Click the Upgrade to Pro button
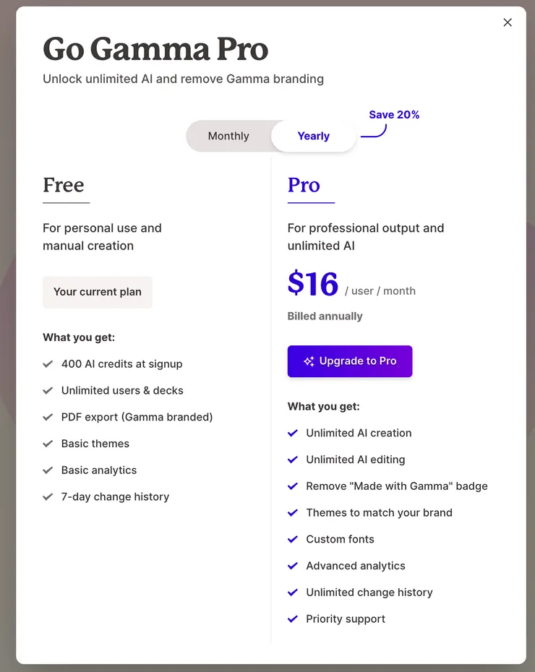Screen dimensions: 535x672 [x=350, y=361]
